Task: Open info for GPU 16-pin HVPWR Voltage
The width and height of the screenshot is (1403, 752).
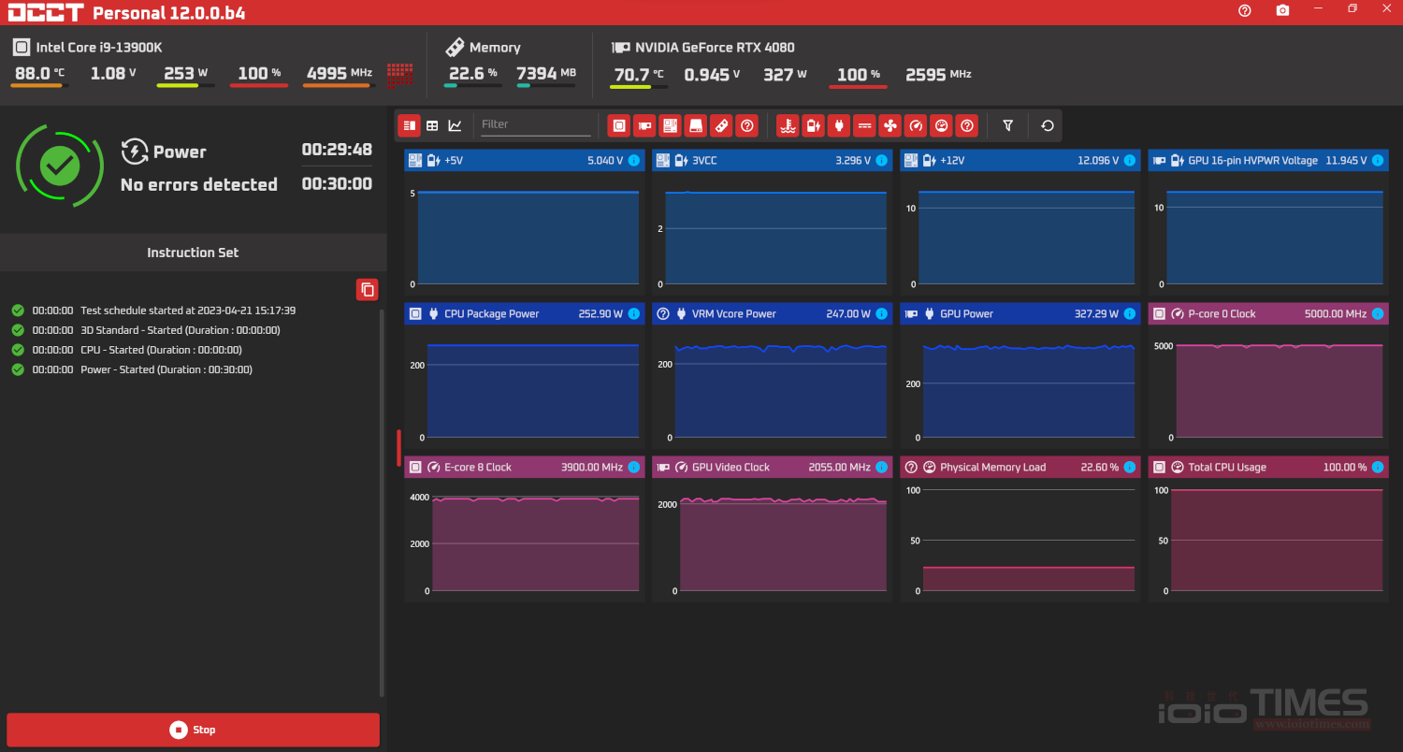Action: point(1377,161)
